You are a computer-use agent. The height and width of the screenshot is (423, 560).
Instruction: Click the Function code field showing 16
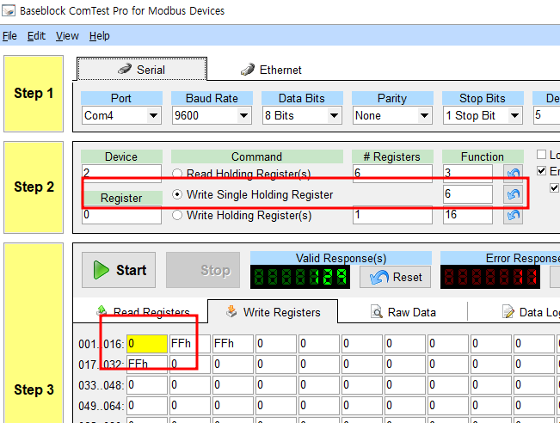(x=468, y=215)
